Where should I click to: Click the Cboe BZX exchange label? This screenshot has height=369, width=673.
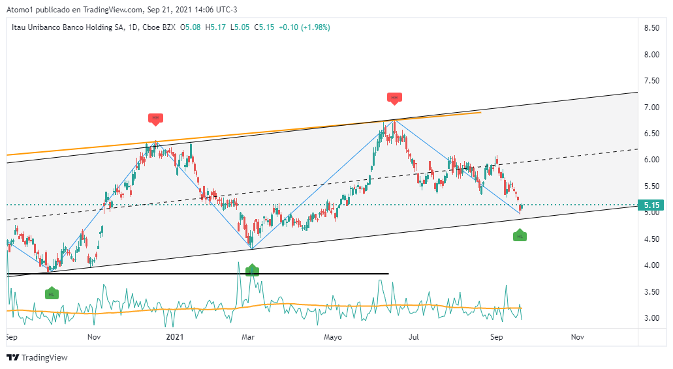[160, 27]
